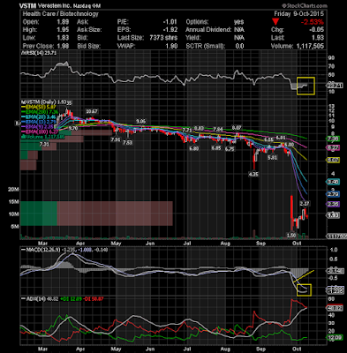
Task: Select the magenta 6.27 EMA price tag
Action: (334, 147)
